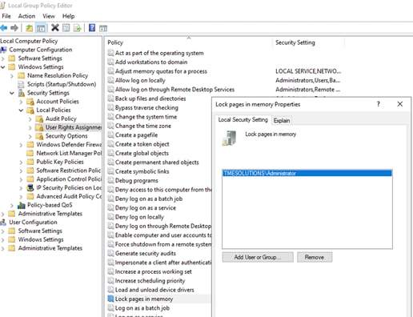Select the Log on as a batch job policy
The height and width of the screenshot is (317, 413).
[x=142, y=308]
